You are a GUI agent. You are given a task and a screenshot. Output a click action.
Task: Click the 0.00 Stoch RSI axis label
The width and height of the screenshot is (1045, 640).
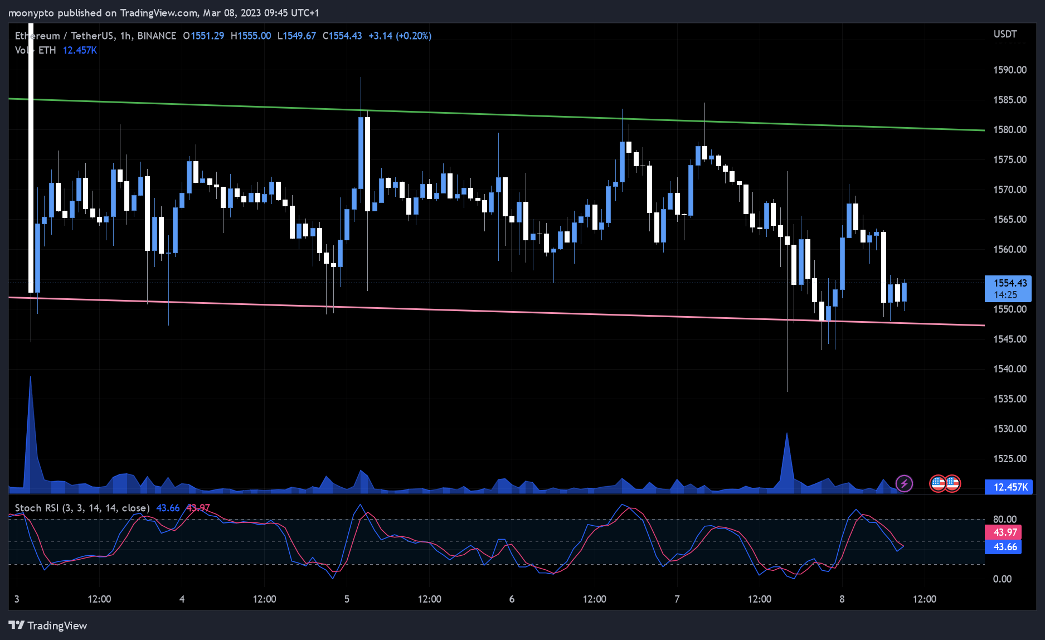(1002, 579)
